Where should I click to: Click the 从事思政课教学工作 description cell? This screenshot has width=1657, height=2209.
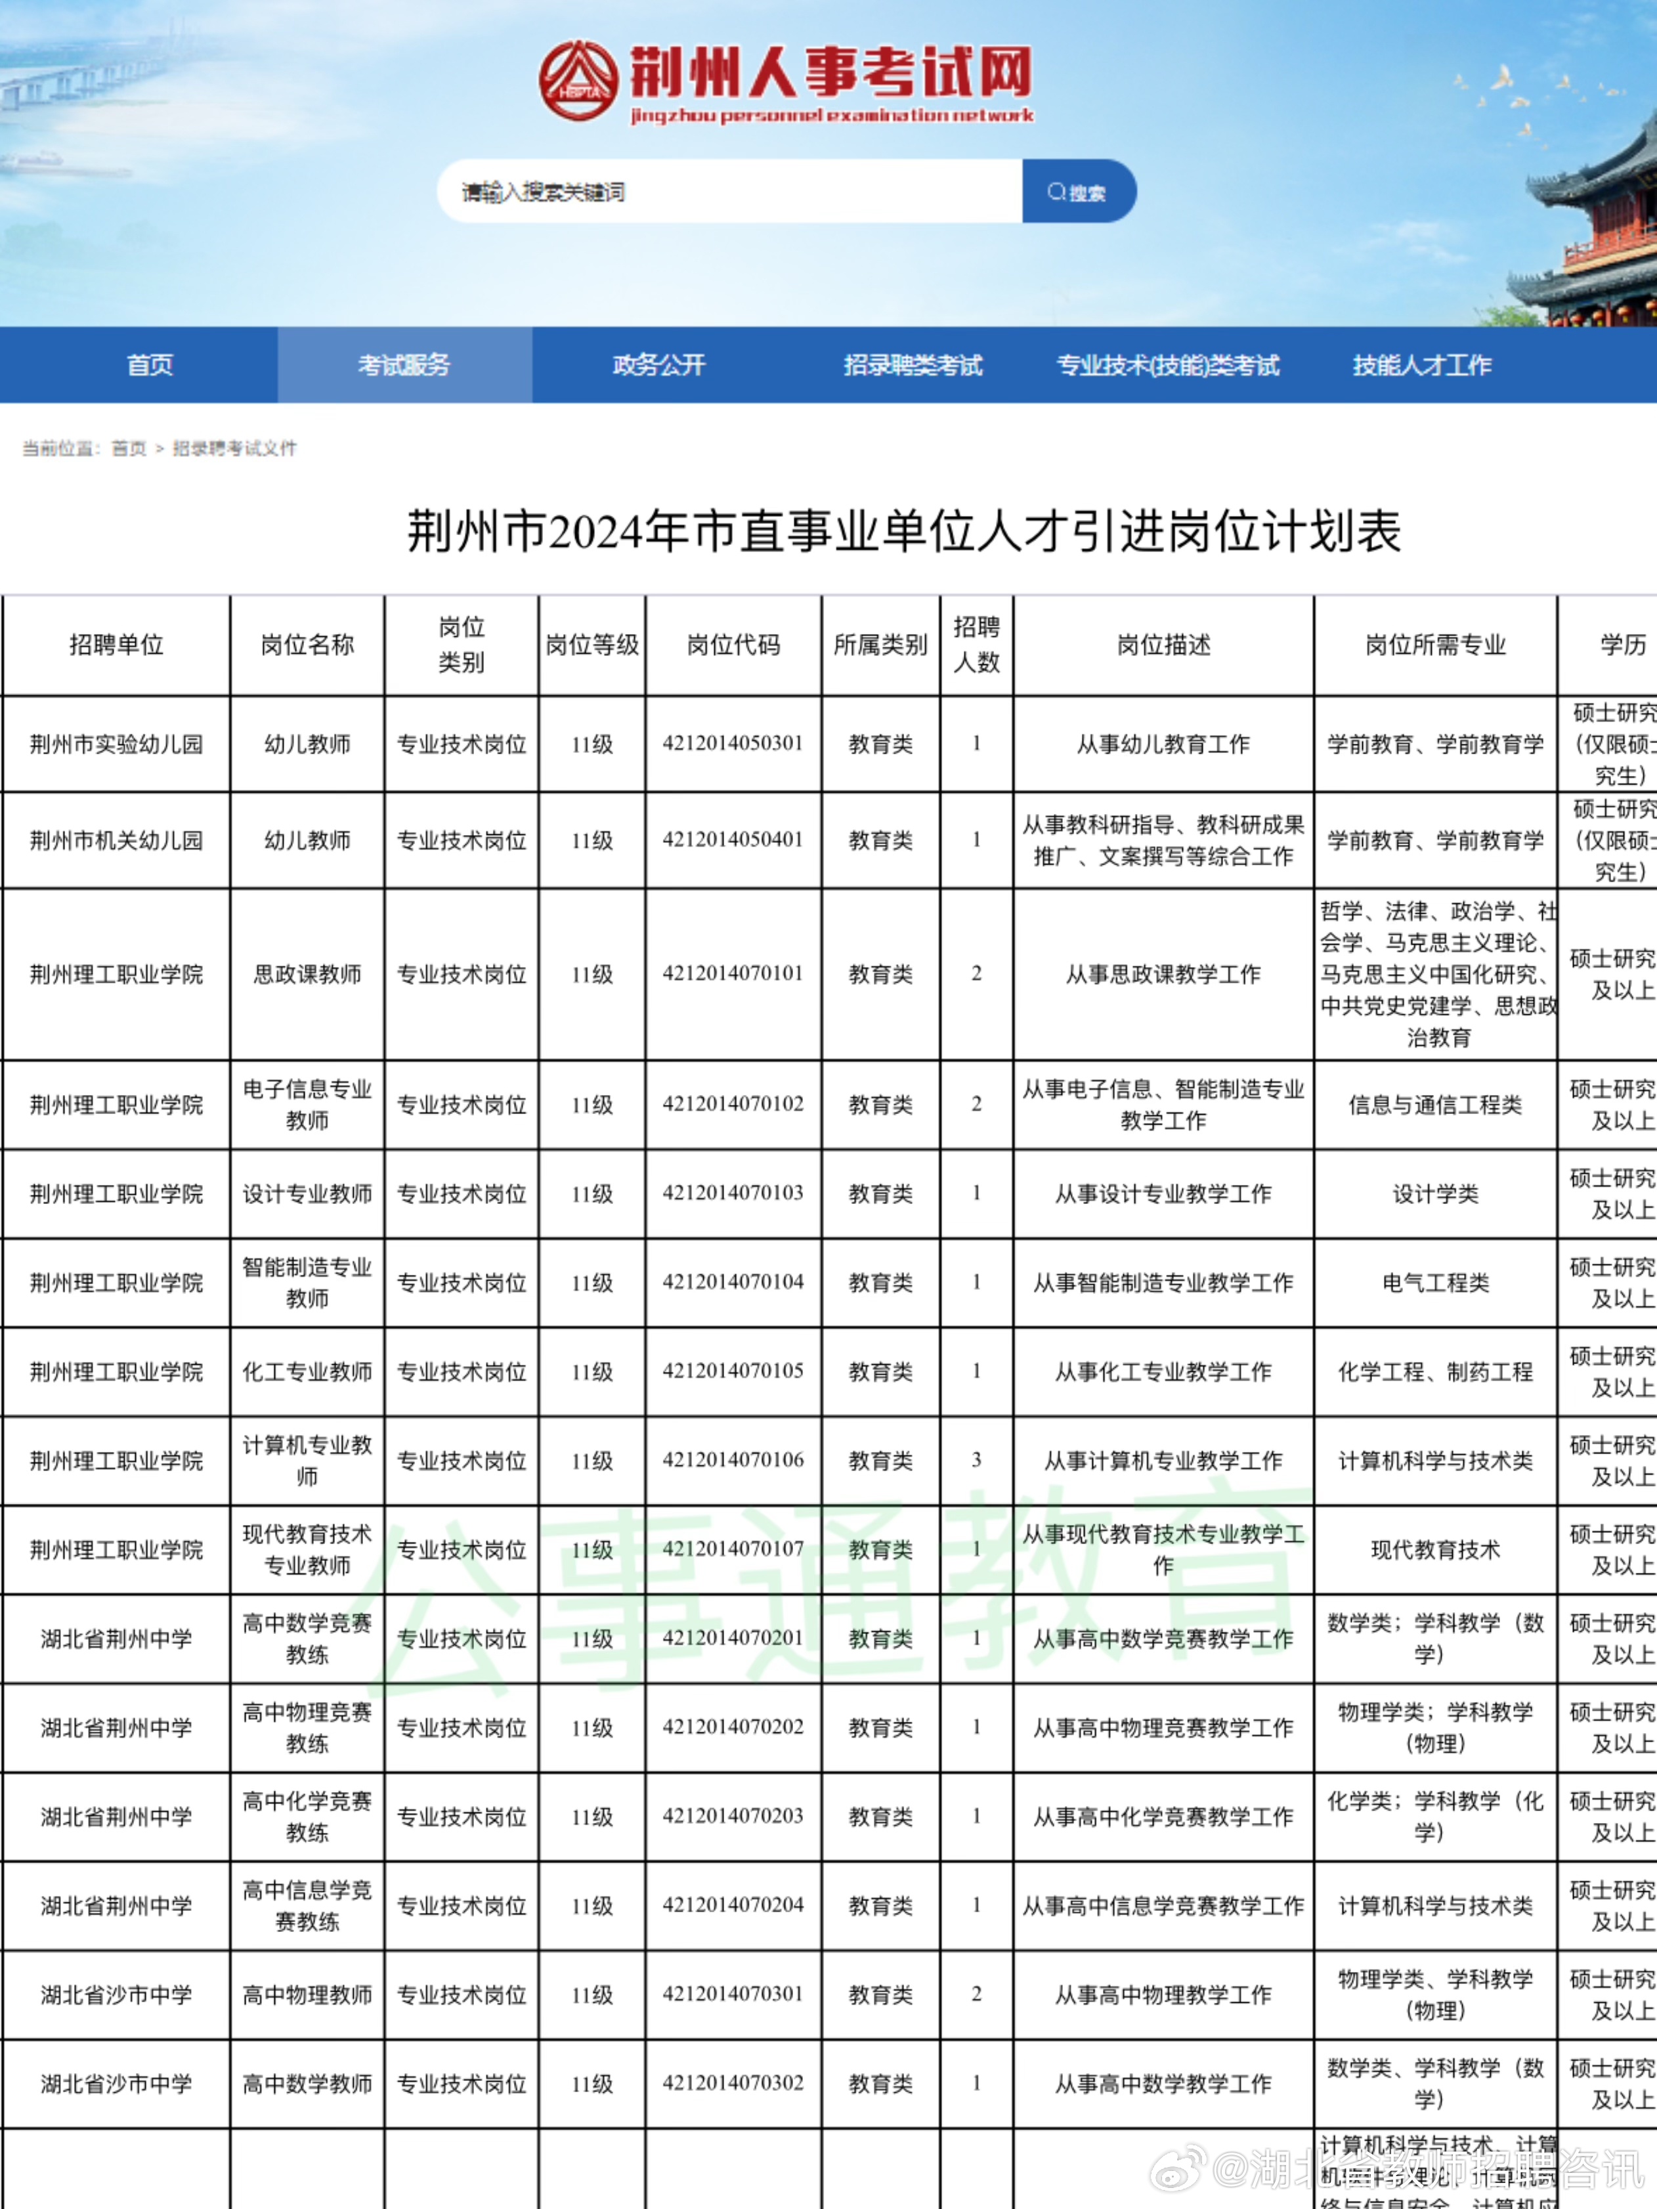click(x=1163, y=974)
